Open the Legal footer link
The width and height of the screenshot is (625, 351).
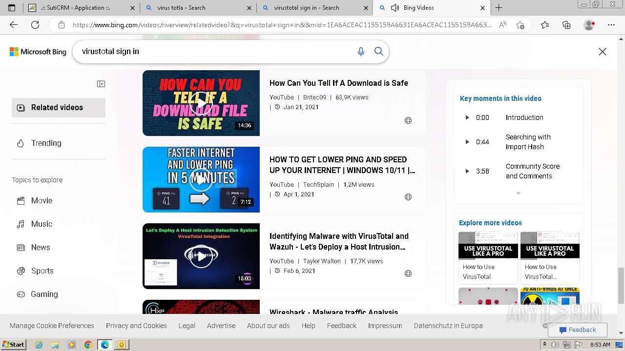[x=187, y=326]
